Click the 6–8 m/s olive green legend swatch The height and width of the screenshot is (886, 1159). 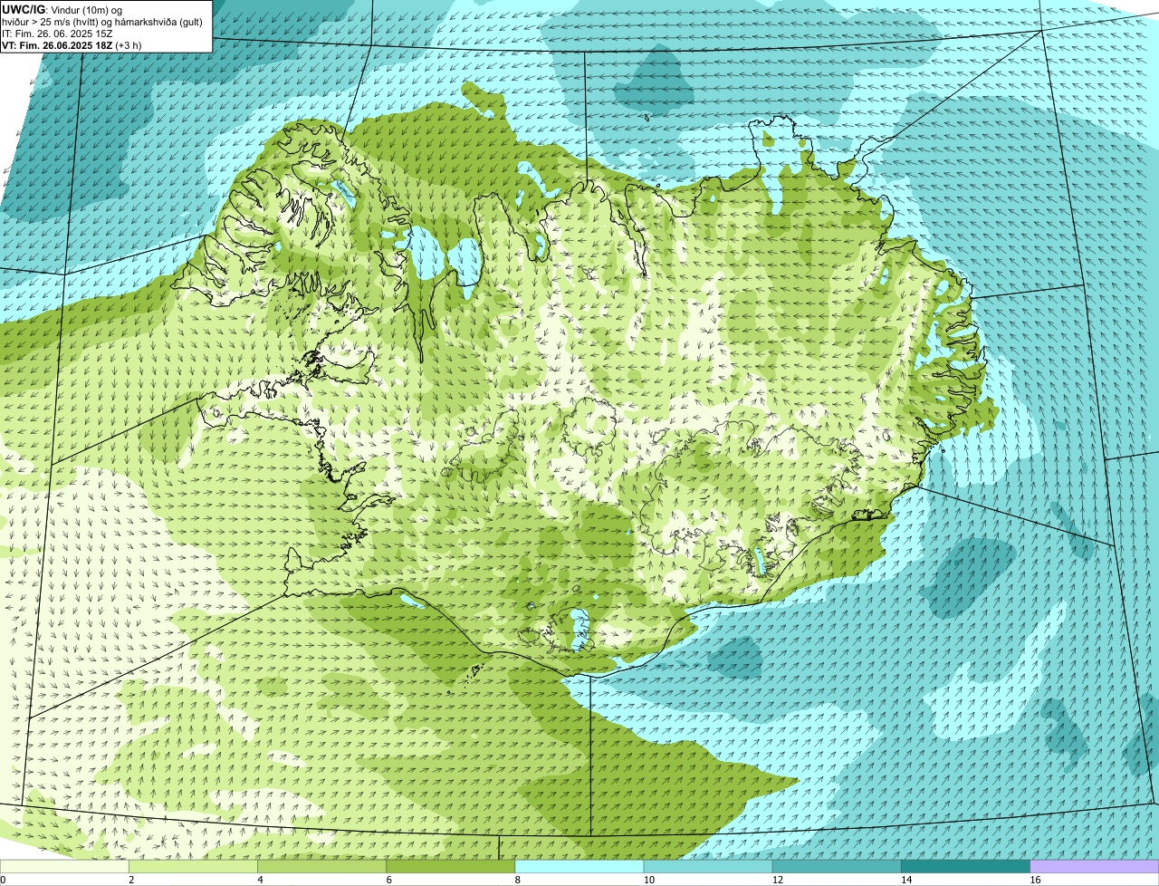(451, 867)
